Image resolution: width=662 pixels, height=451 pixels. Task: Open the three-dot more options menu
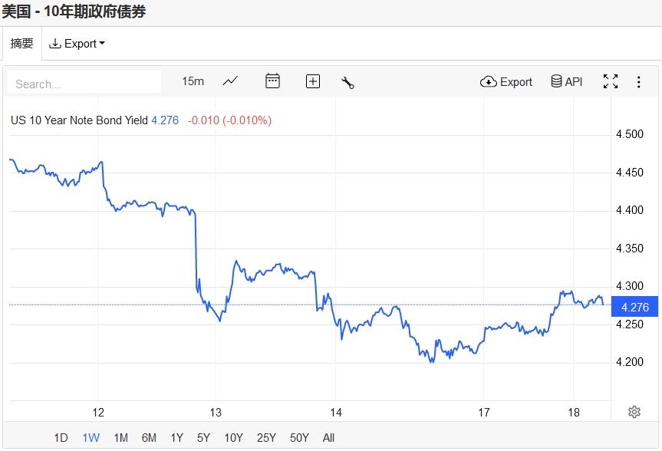[x=638, y=81]
